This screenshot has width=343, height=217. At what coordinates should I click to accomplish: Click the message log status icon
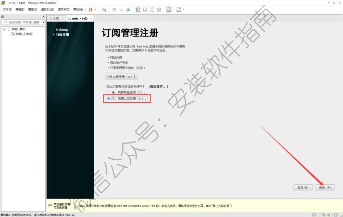coord(336,215)
